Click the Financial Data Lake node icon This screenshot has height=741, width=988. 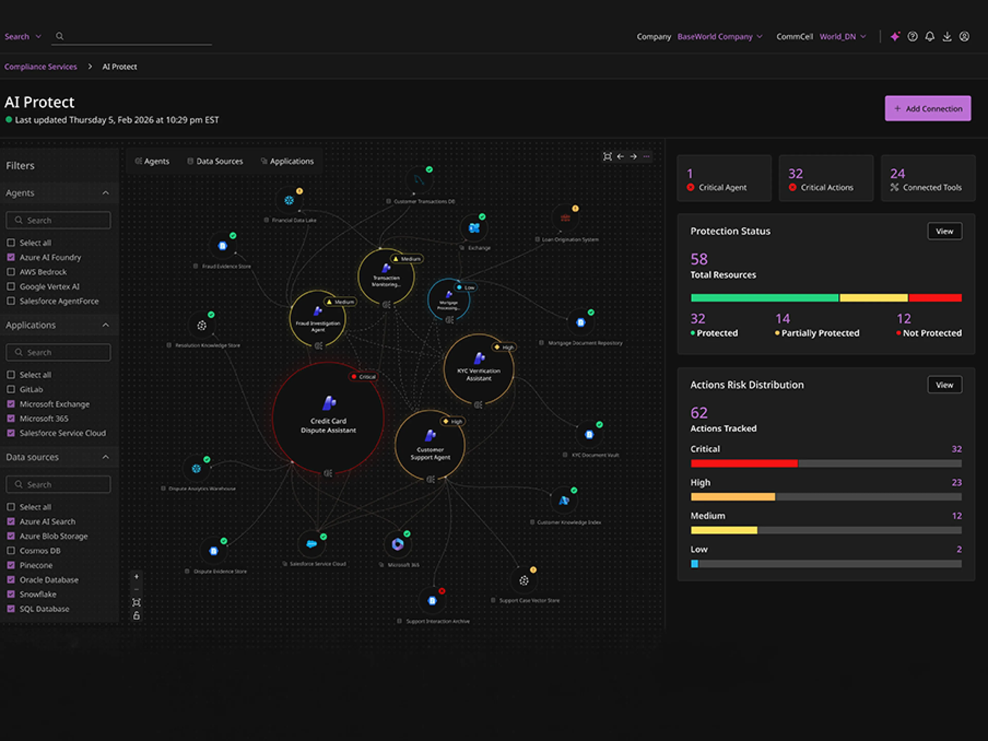[289, 200]
